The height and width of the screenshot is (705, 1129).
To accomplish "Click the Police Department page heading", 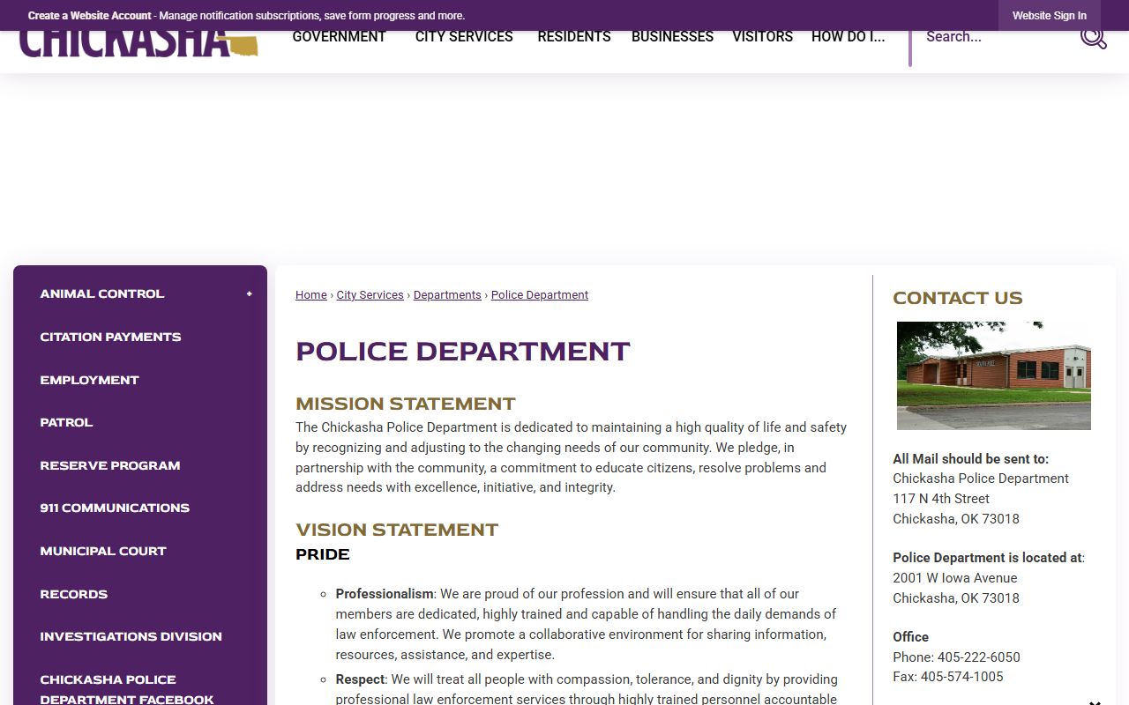I will point(463,351).
